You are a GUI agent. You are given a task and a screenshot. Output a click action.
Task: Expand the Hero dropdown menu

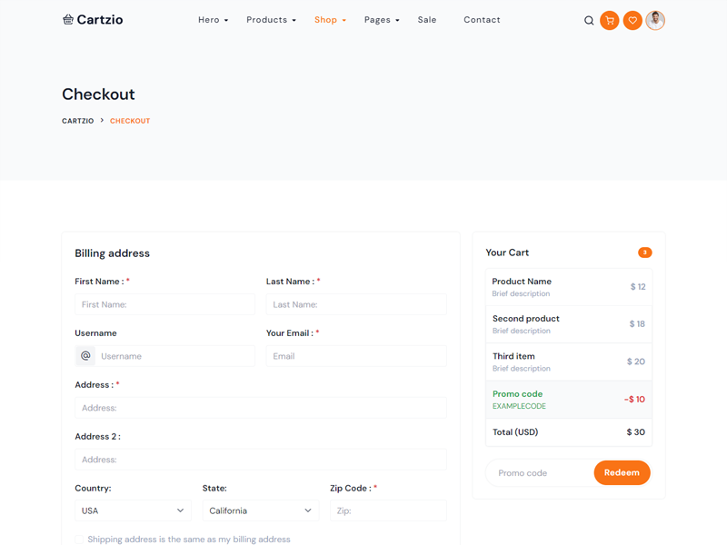214,20
